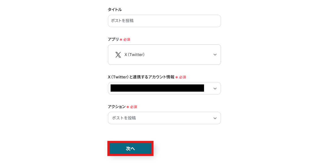Click the 必須 tag beside アクション
336x163 pixels.
(133, 107)
